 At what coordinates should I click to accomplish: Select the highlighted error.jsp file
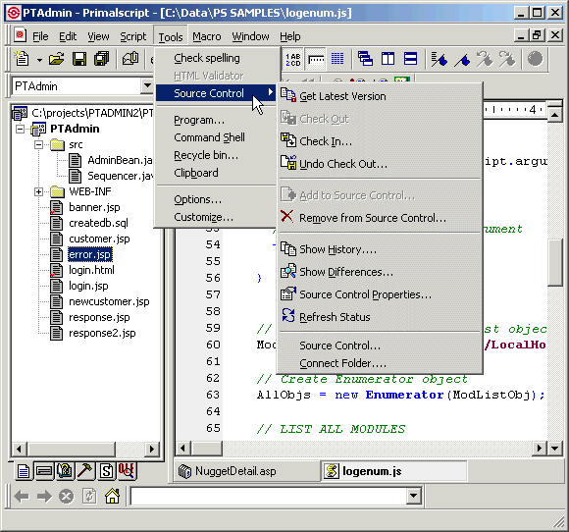[x=90, y=254]
